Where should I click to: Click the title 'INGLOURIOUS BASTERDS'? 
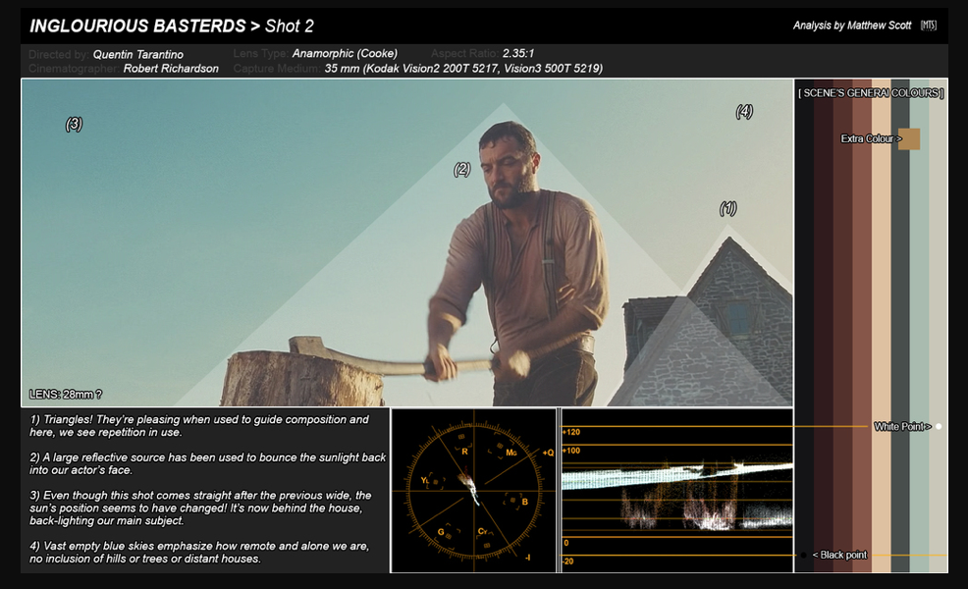(x=137, y=26)
